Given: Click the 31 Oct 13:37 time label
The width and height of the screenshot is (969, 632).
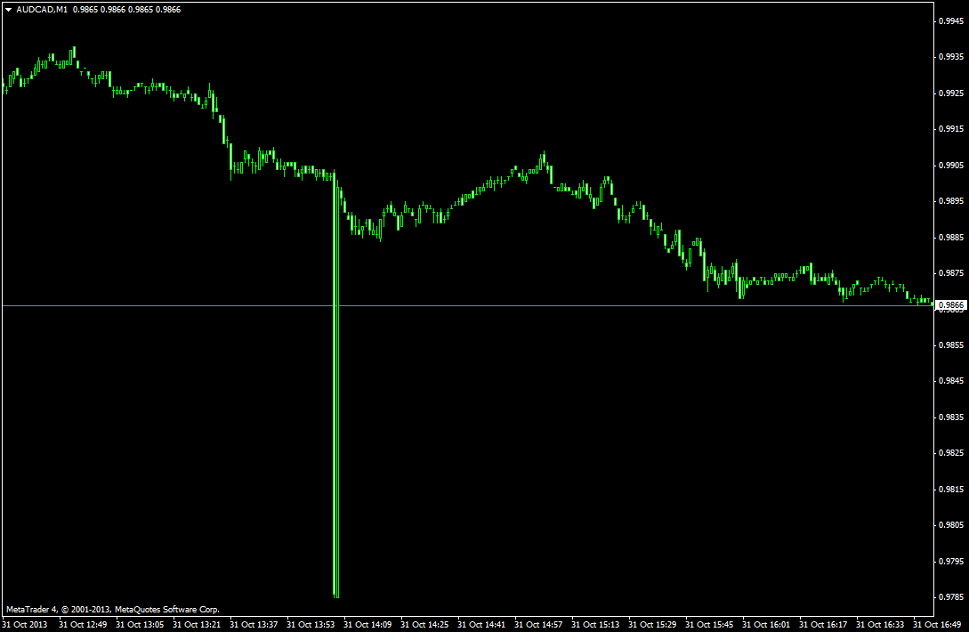Looking at the screenshot, I should 254,625.
